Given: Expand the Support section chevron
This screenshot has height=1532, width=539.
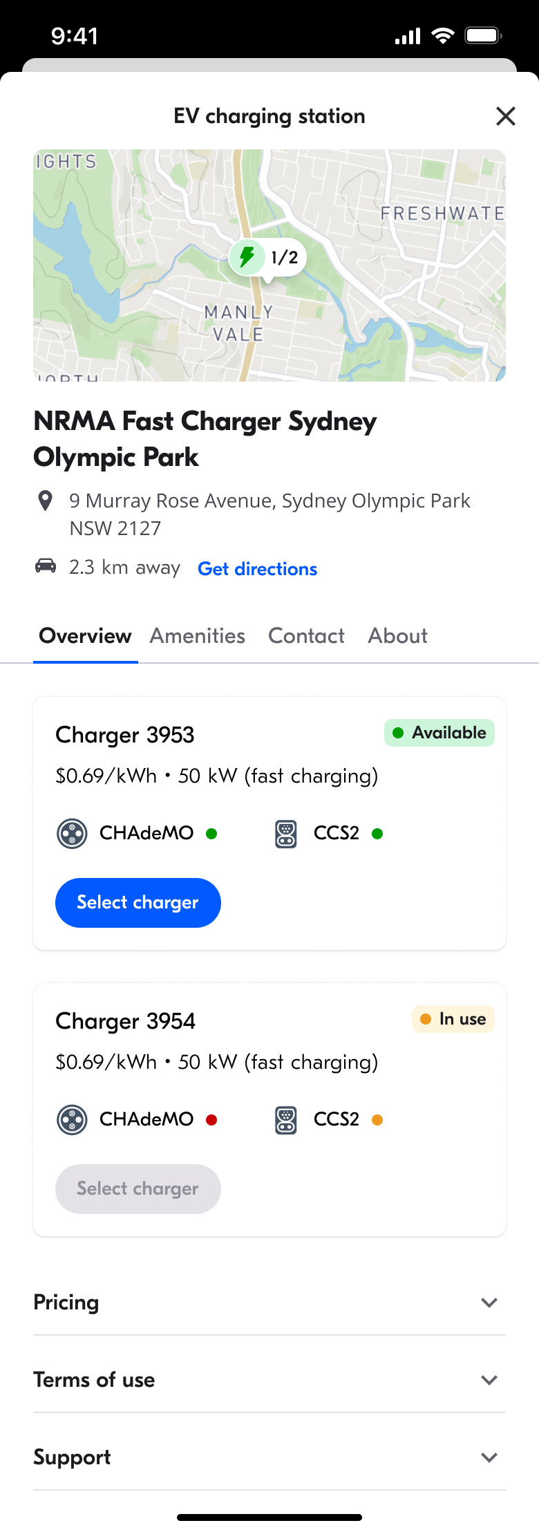Looking at the screenshot, I should click(x=489, y=1457).
